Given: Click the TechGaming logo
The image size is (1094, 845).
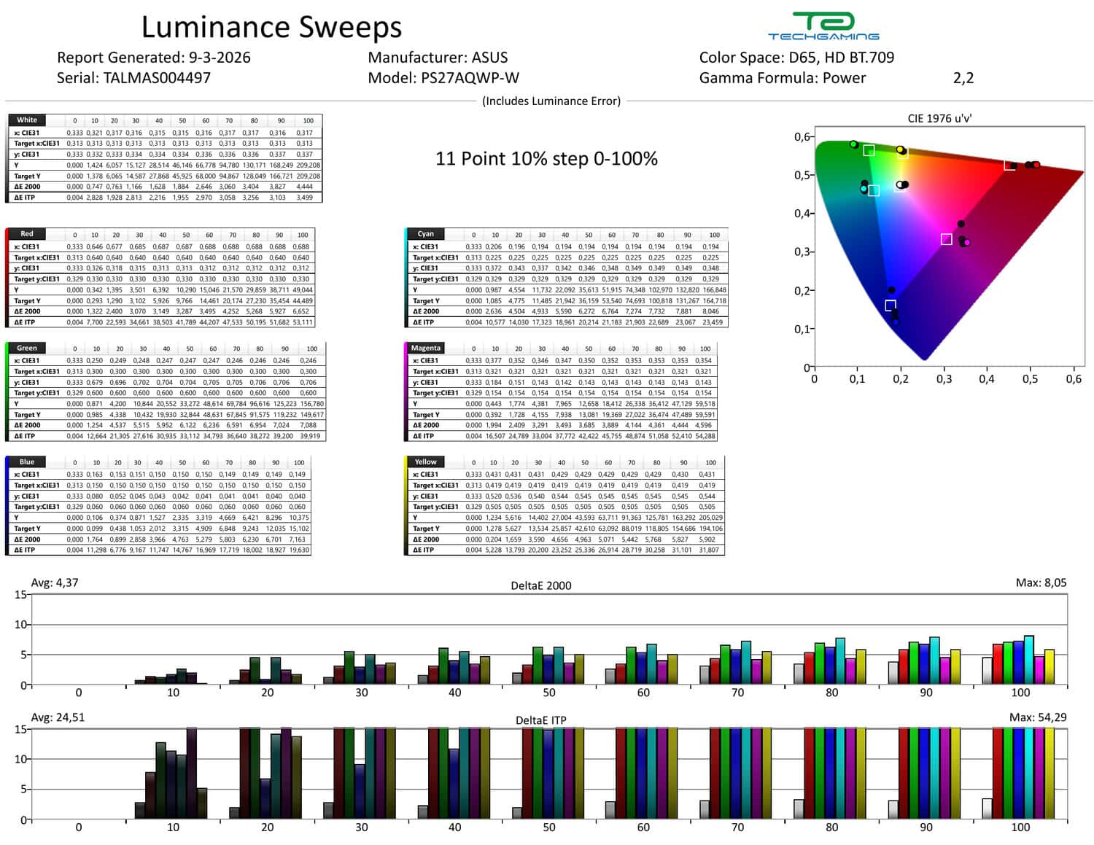Looking at the screenshot, I should tap(823, 26).
